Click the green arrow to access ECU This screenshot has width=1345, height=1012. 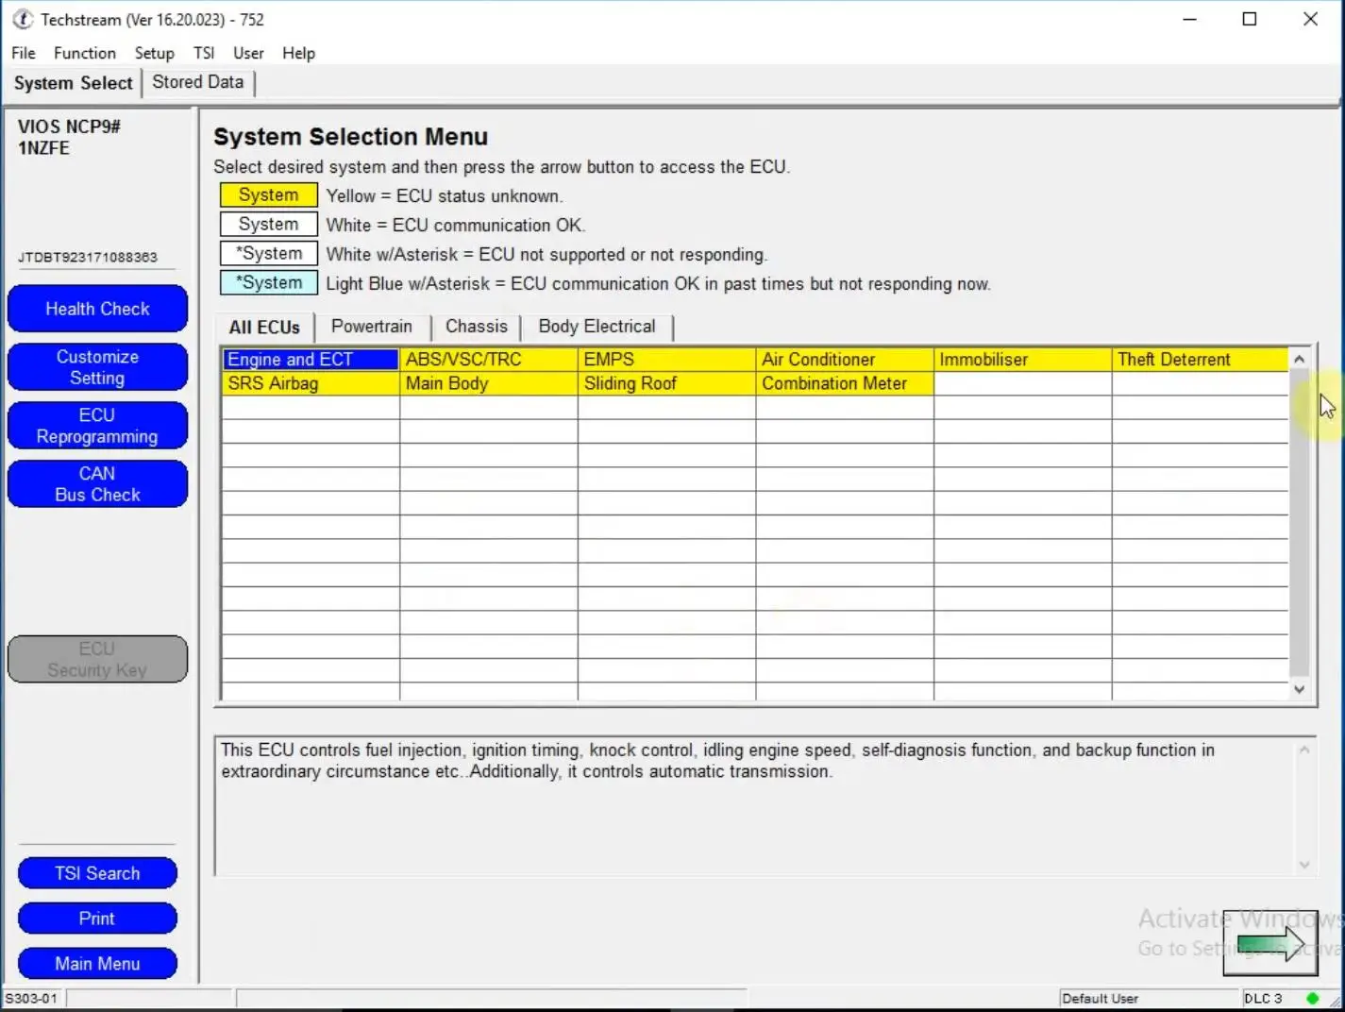[1270, 943]
